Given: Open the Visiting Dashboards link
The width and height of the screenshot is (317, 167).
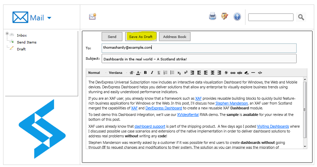Looking at the screenshot, I should tap(273, 126).
